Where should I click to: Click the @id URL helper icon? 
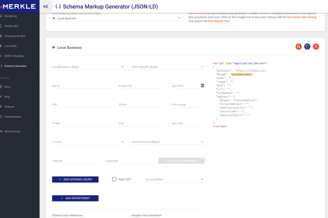tap(202, 85)
